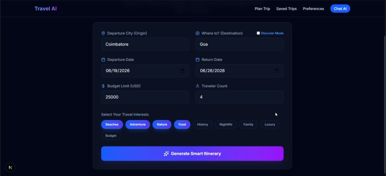Edit the Traveler Count field showing 4
Viewport: 386px width, 176px height.
coord(239,97)
